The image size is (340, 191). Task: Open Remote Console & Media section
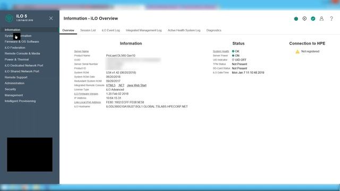click(x=22, y=54)
